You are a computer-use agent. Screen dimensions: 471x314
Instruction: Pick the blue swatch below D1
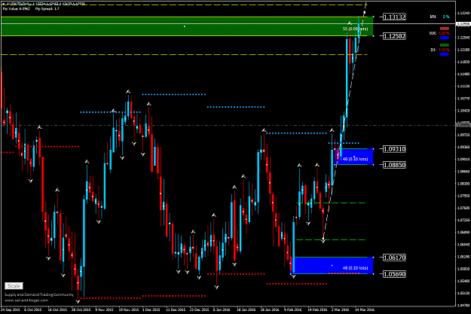point(445,54)
